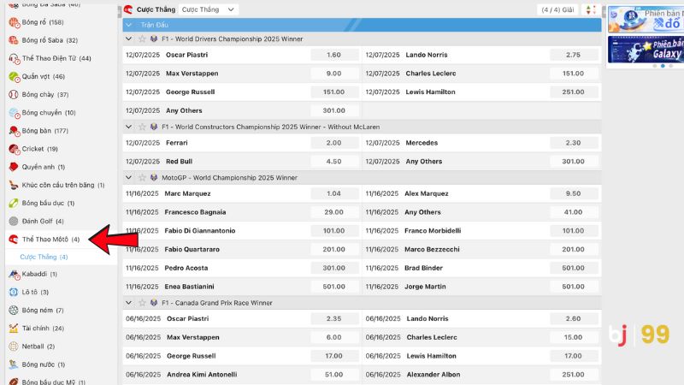Select Khúc côn cầu trên băng icon

coord(14,185)
